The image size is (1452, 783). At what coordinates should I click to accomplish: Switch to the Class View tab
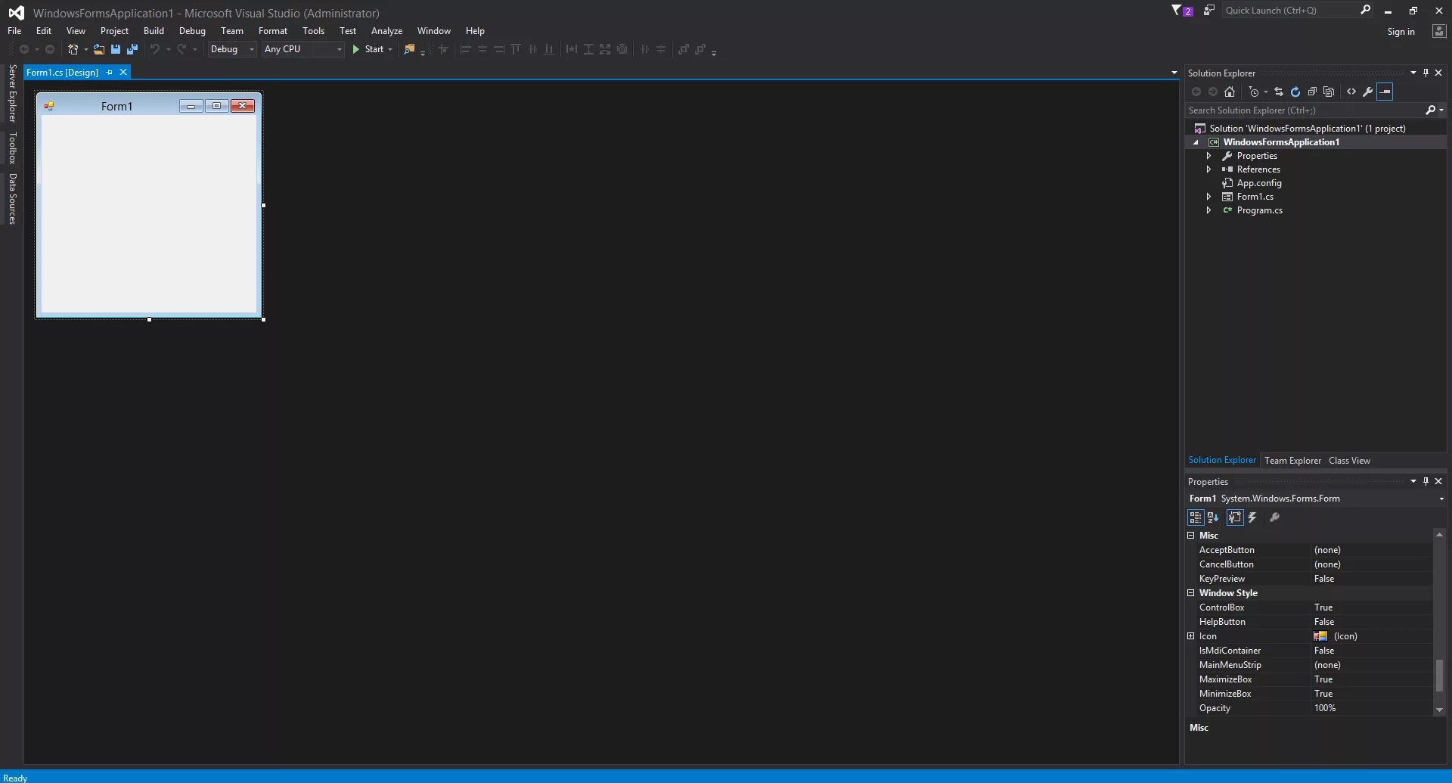1349,461
